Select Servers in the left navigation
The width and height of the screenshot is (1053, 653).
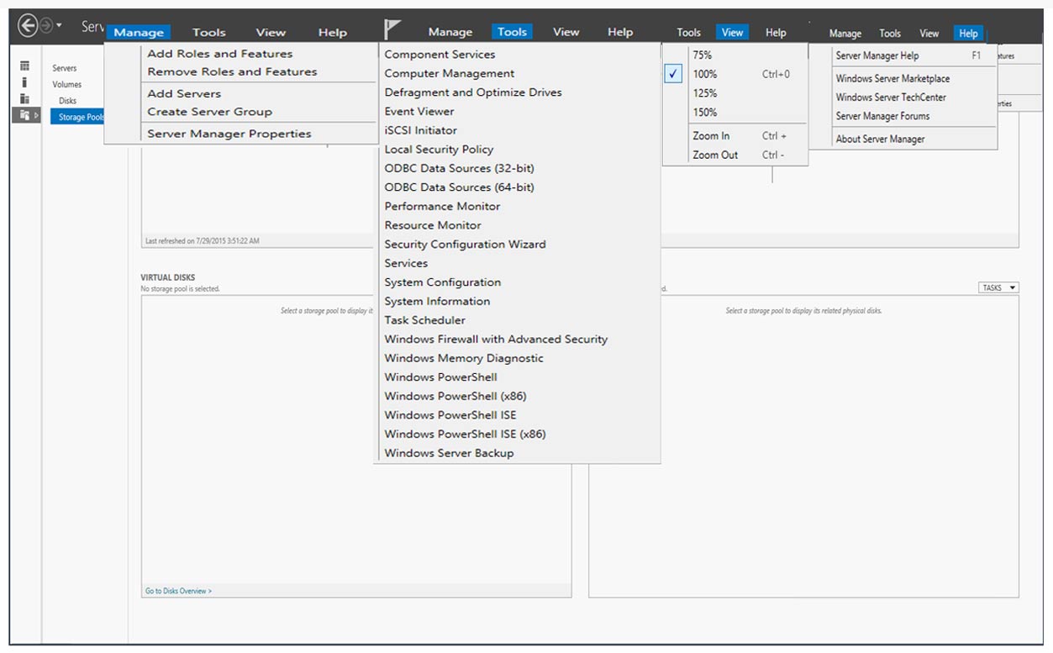coord(65,68)
